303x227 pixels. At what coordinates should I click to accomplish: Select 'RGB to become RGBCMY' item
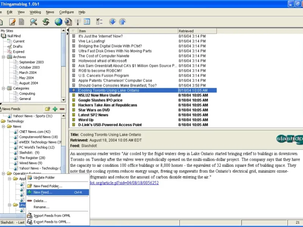pyautogui.click(x=143, y=71)
